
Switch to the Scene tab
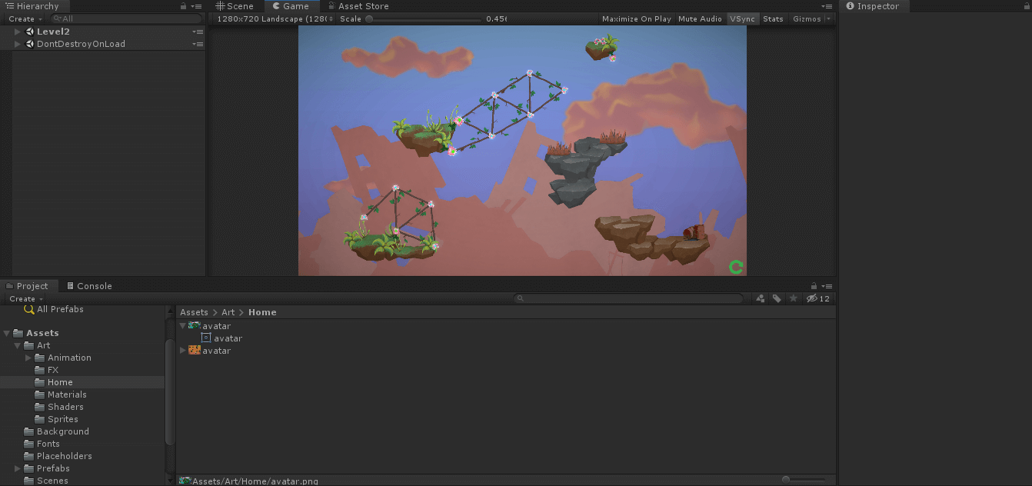point(235,6)
